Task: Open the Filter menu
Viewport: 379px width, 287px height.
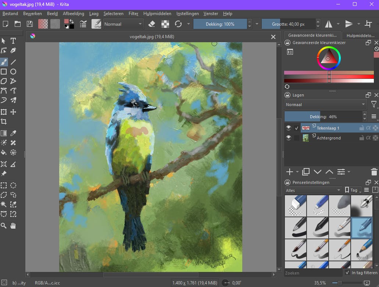Action: click(x=133, y=14)
